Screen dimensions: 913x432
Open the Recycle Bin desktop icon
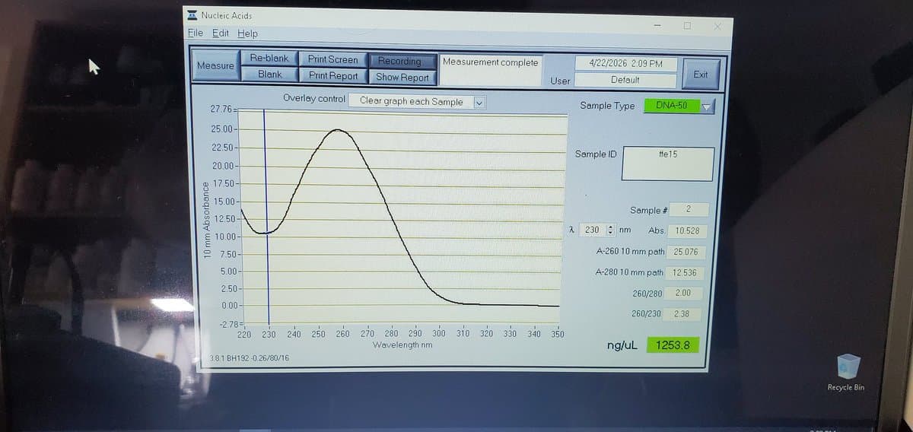point(845,368)
